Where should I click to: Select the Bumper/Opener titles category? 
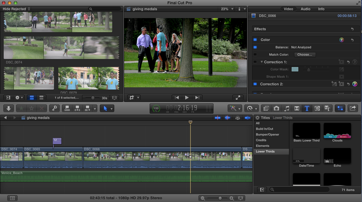pos(268,134)
